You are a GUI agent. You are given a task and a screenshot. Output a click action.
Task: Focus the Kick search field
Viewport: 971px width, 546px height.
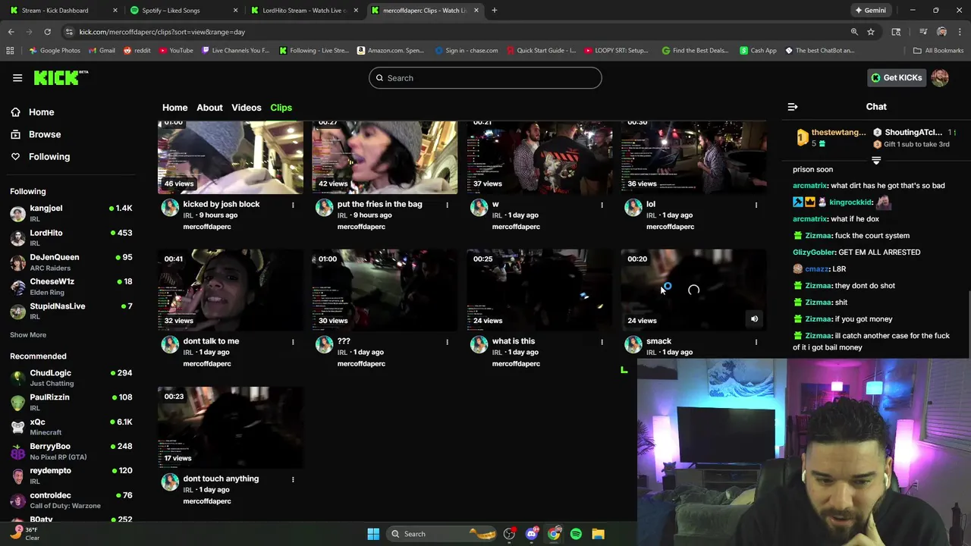click(485, 77)
